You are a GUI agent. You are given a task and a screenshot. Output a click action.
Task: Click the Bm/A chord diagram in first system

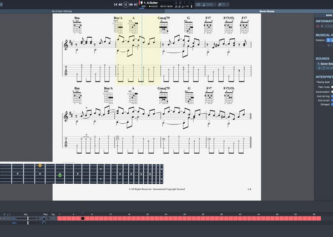click(118, 27)
